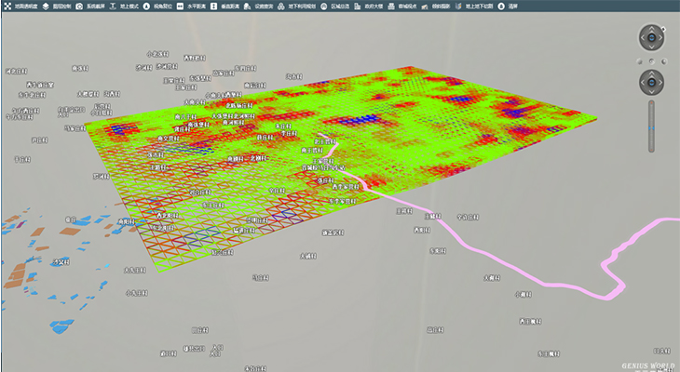The height and width of the screenshot is (372, 680).
Task: Click left arrow on lower pan control
Action: click(641, 82)
